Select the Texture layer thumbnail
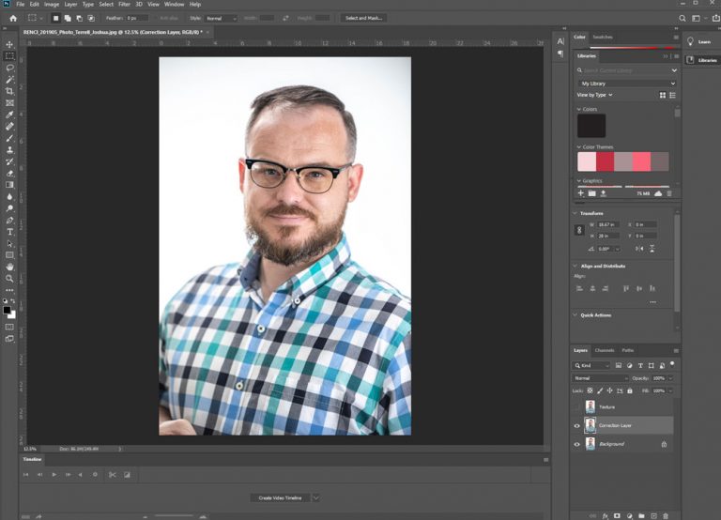The image size is (721, 520). tap(591, 407)
